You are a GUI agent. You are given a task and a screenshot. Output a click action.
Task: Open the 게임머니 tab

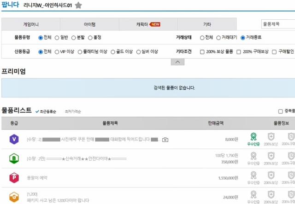pyautogui.click(x=31, y=24)
